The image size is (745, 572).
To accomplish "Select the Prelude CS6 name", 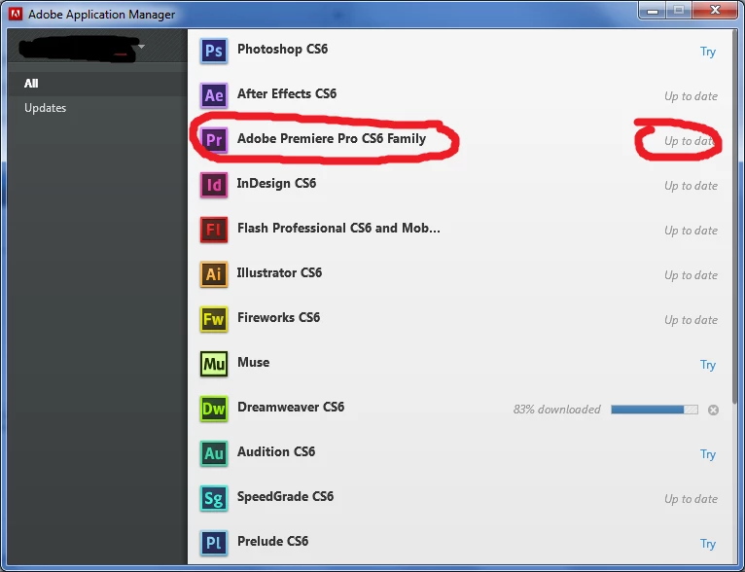I will click(272, 541).
